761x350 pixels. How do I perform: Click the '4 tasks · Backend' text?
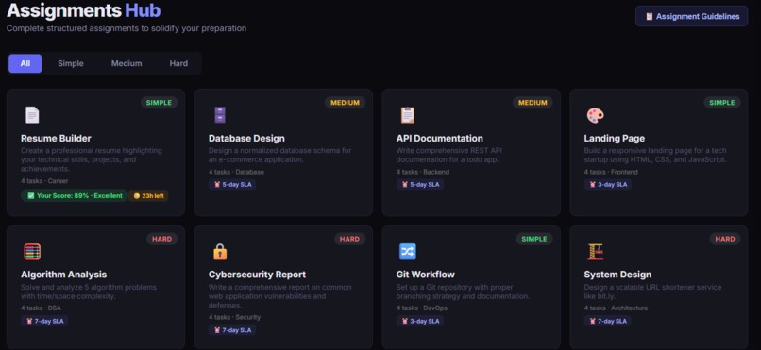coord(423,172)
